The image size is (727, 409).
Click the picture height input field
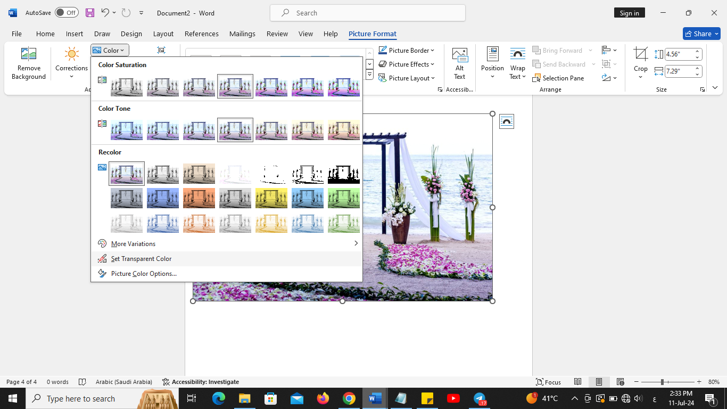(x=679, y=54)
